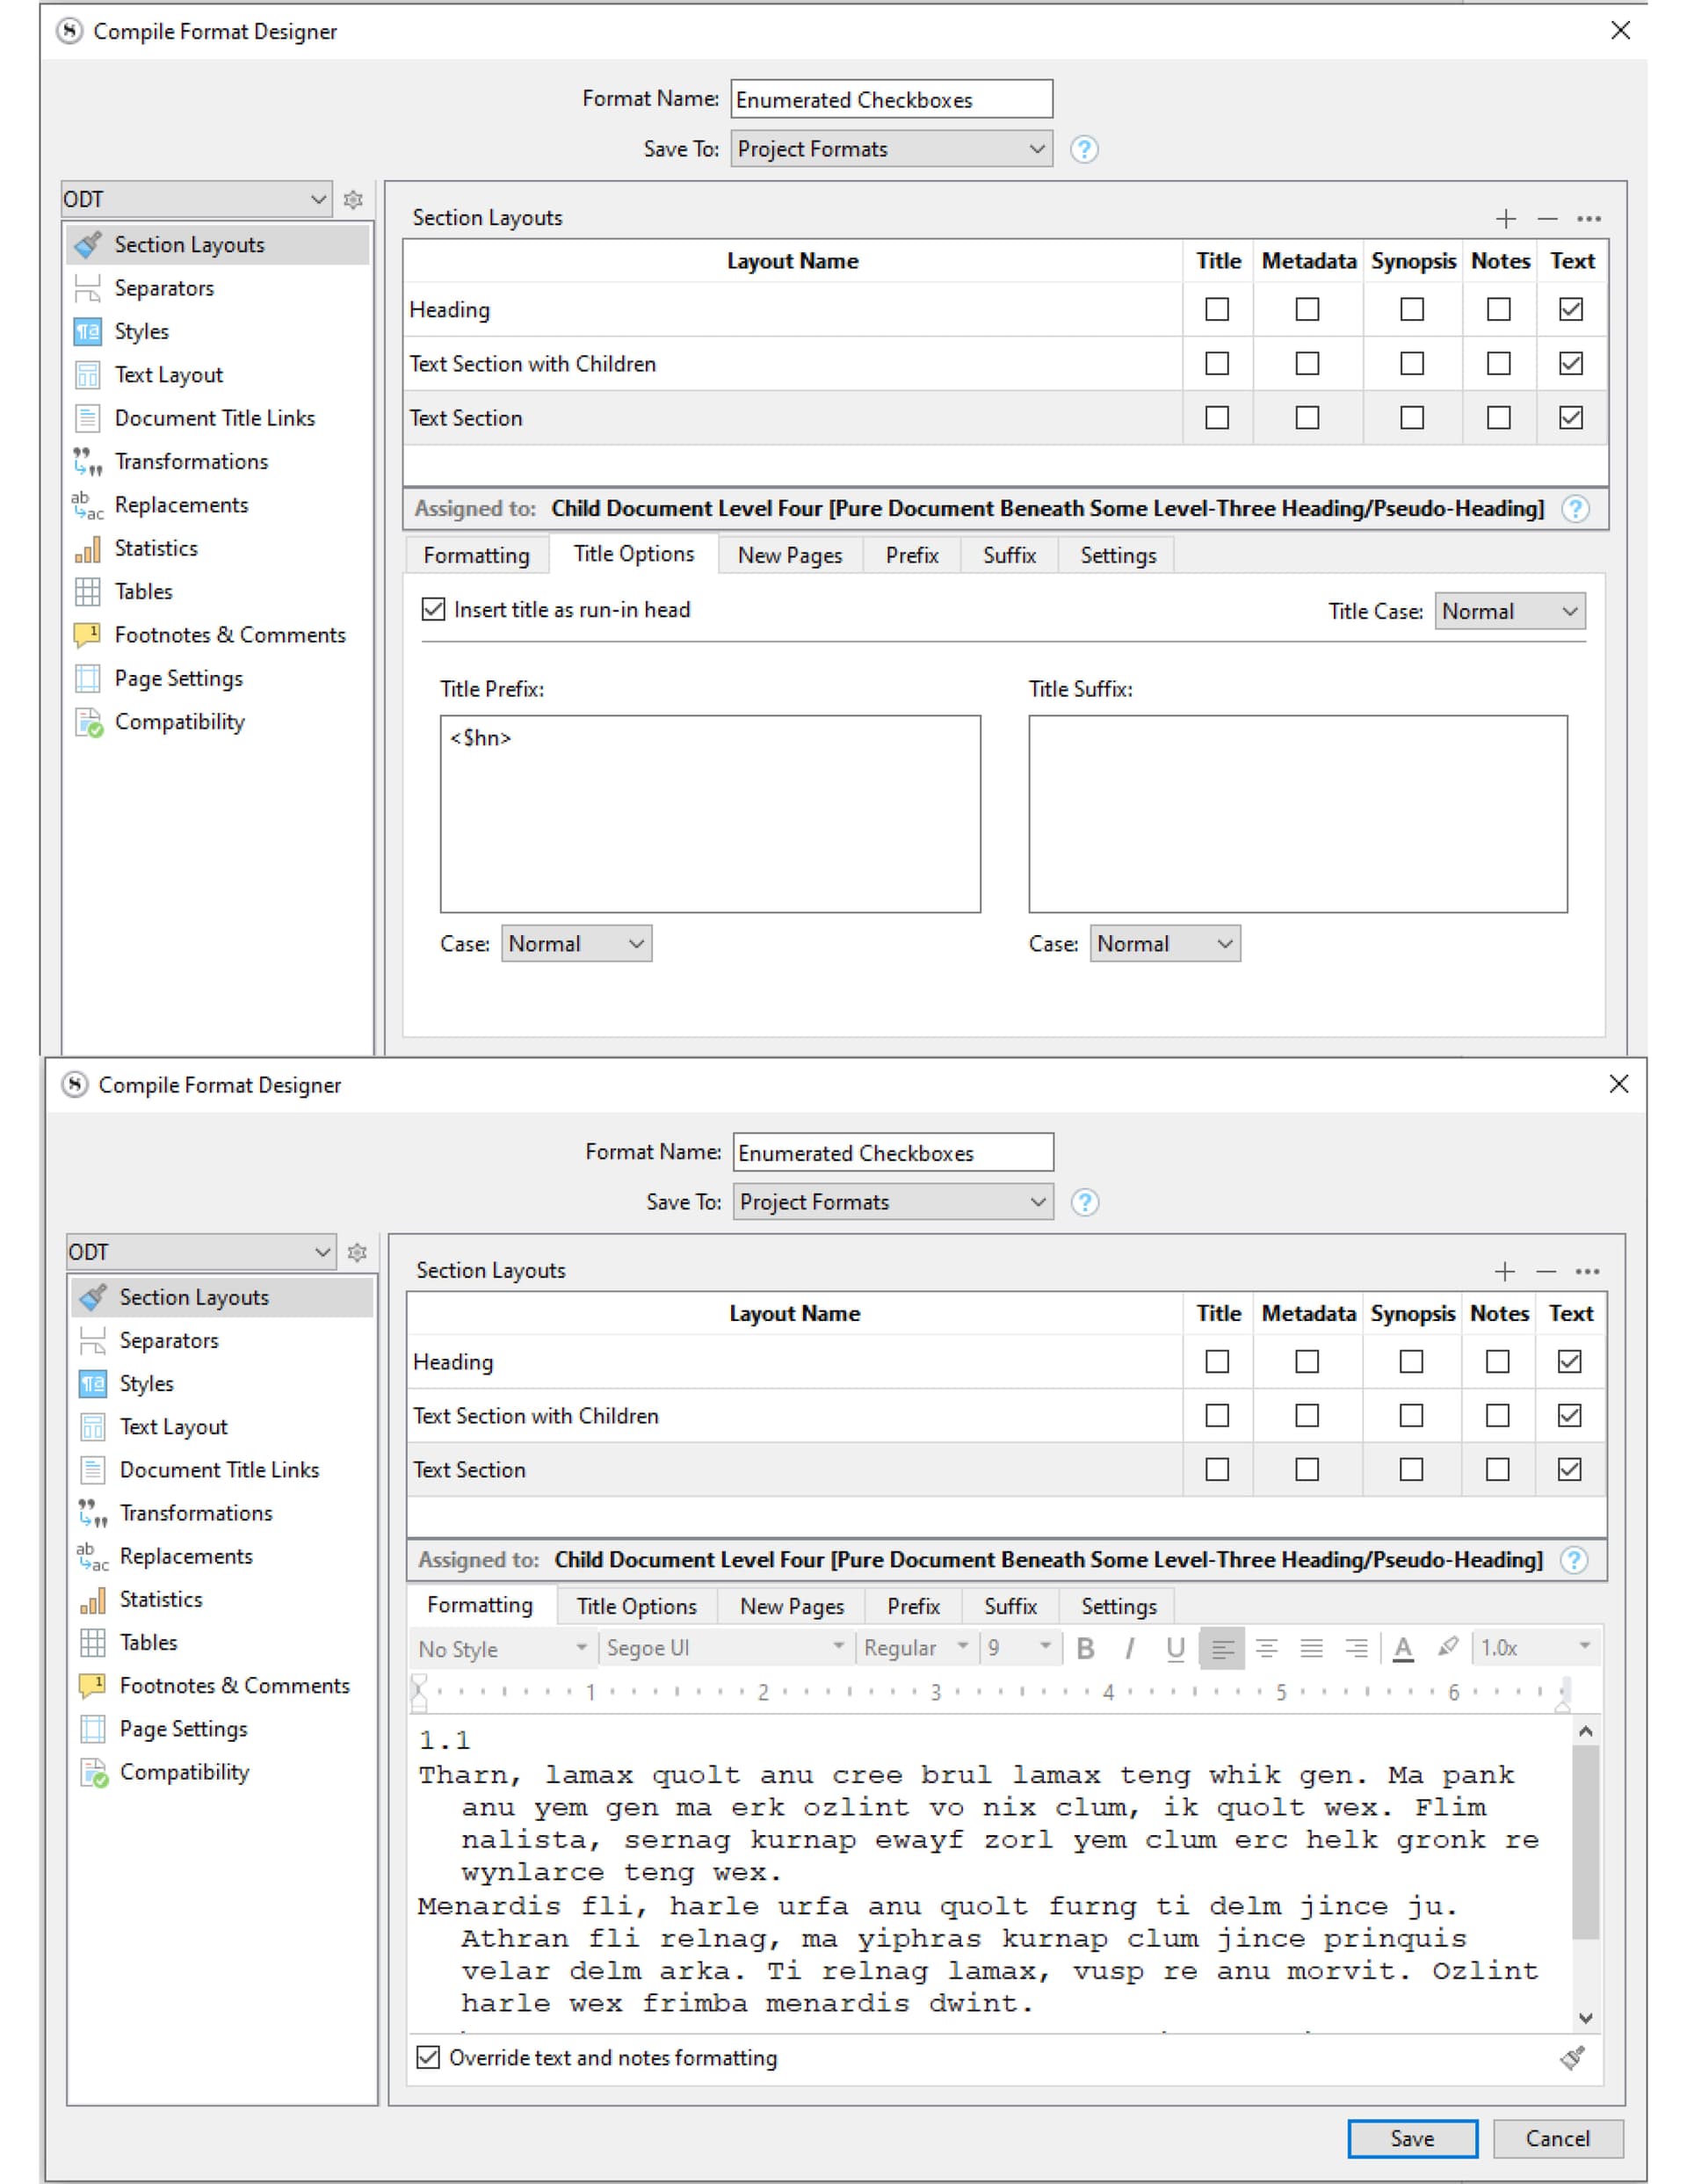Click the format brush icon beside the Override option
The height and width of the screenshot is (2184, 1687).
pyautogui.click(x=1572, y=2057)
